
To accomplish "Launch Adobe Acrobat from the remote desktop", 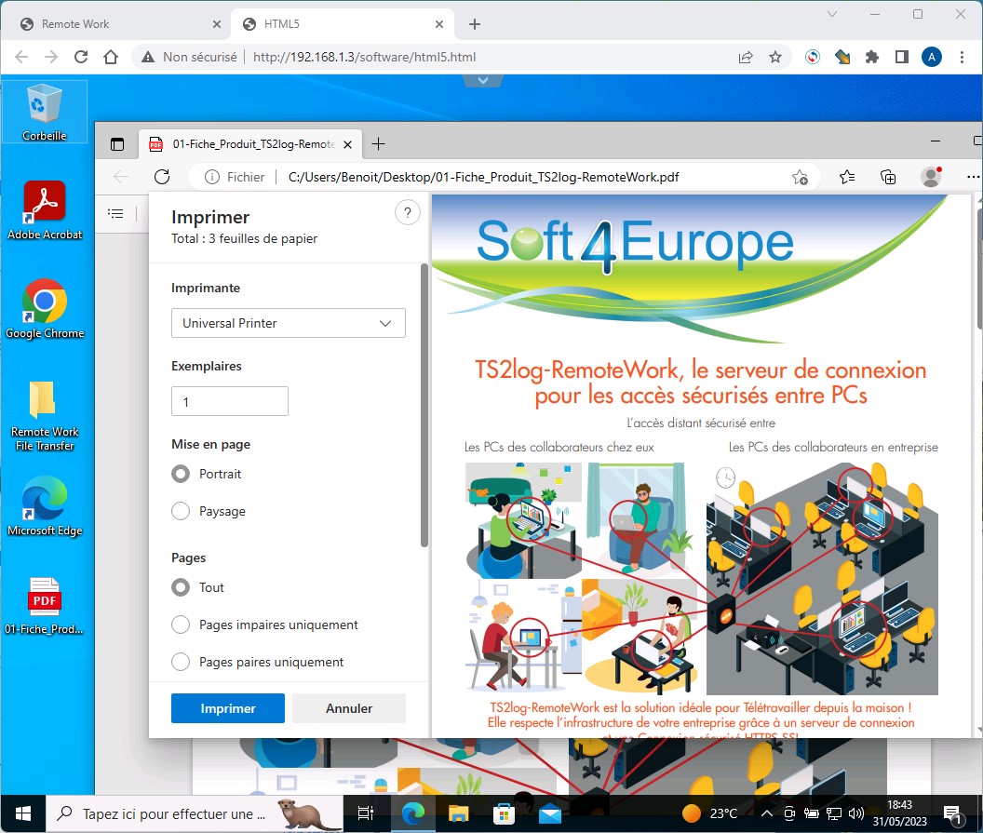I will point(45,210).
